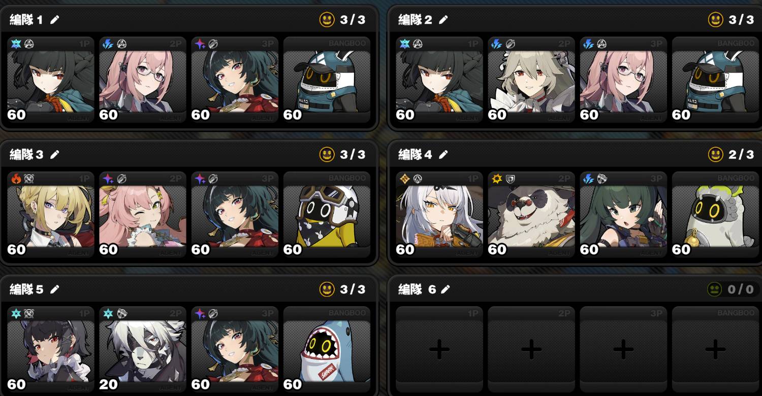Pick the white-haired agent in 編隊 4 slot 1P

tap(439, 214)
